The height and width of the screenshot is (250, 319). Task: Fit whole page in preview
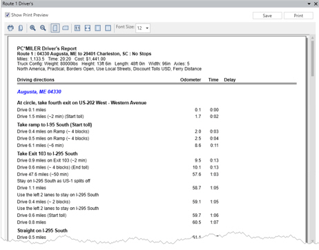click(88, 28)
